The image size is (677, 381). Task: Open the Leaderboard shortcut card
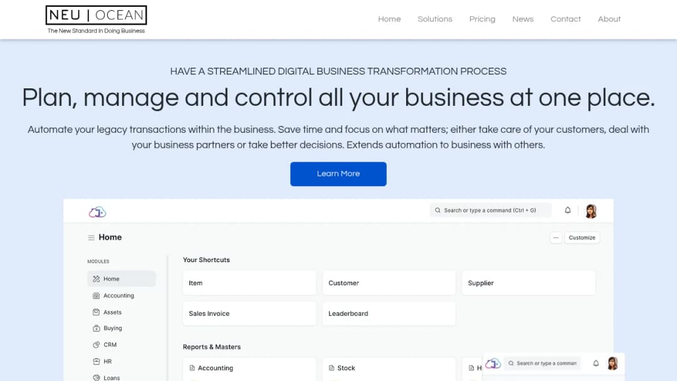point(389,313)
